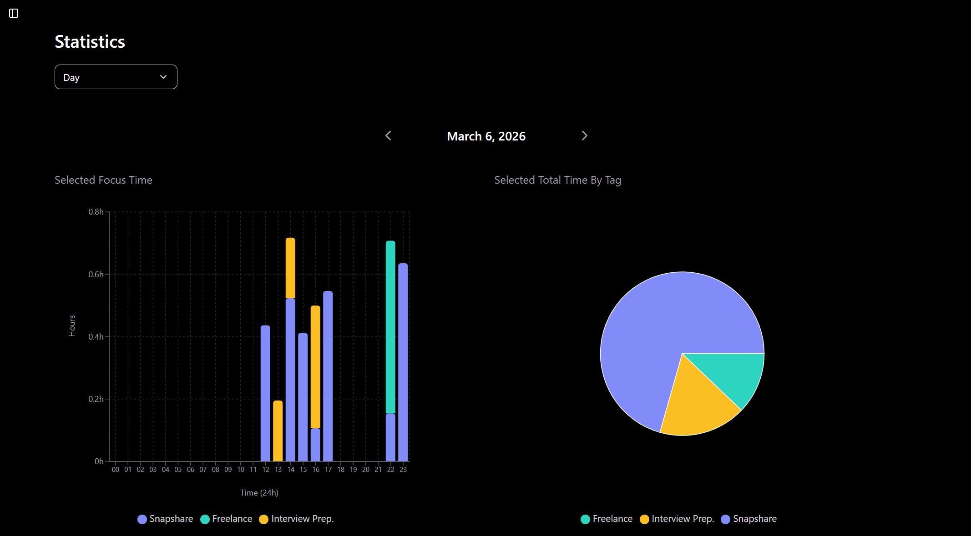Screen dimensions: 971x536
Task: Click the Selected Focus Time heading
Action: click(x=103, y=180)
